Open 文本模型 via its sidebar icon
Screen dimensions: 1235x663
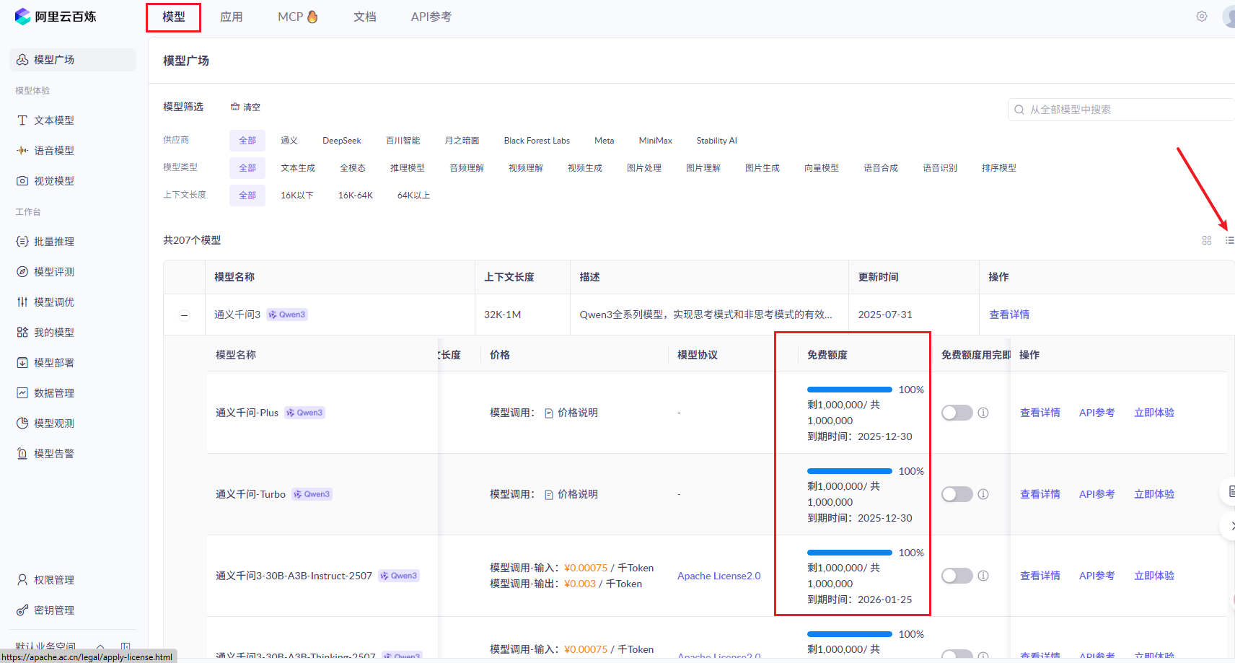coord(22,120)
